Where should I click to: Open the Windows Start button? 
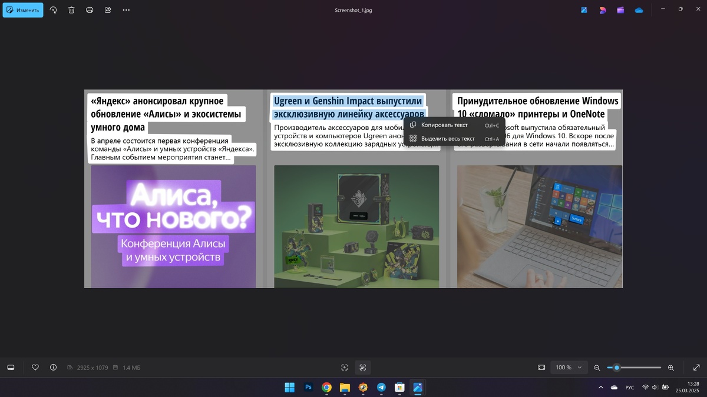point(290,388)
